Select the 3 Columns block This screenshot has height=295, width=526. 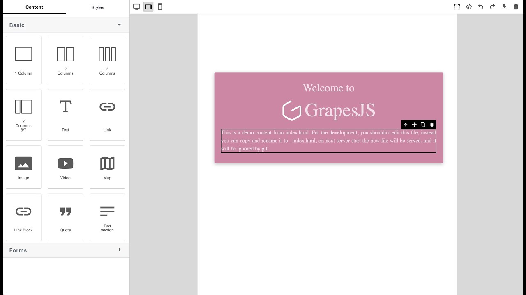pyautogui.click(x=107, y=60)
